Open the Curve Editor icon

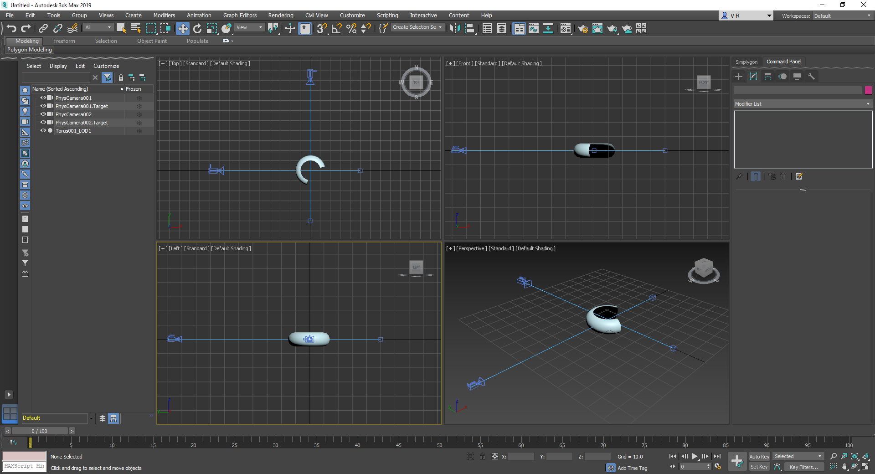coord(534,29)
